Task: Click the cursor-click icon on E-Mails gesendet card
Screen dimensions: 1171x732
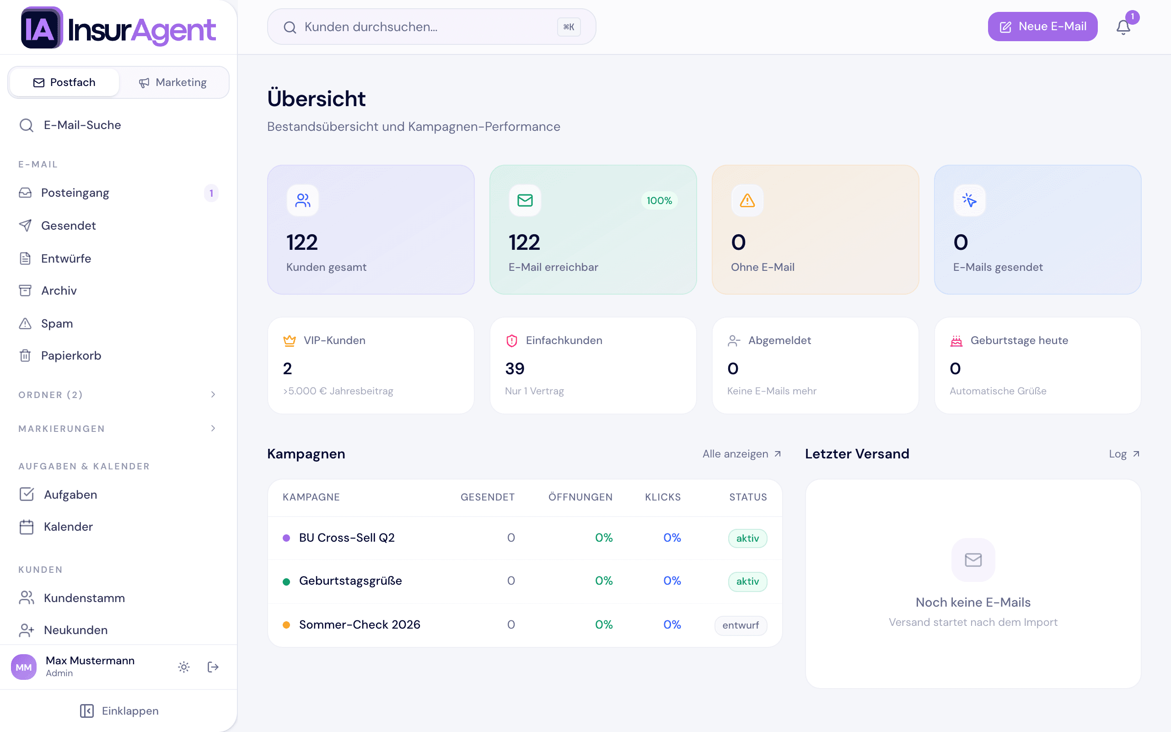Action: (x=969, y=200)
